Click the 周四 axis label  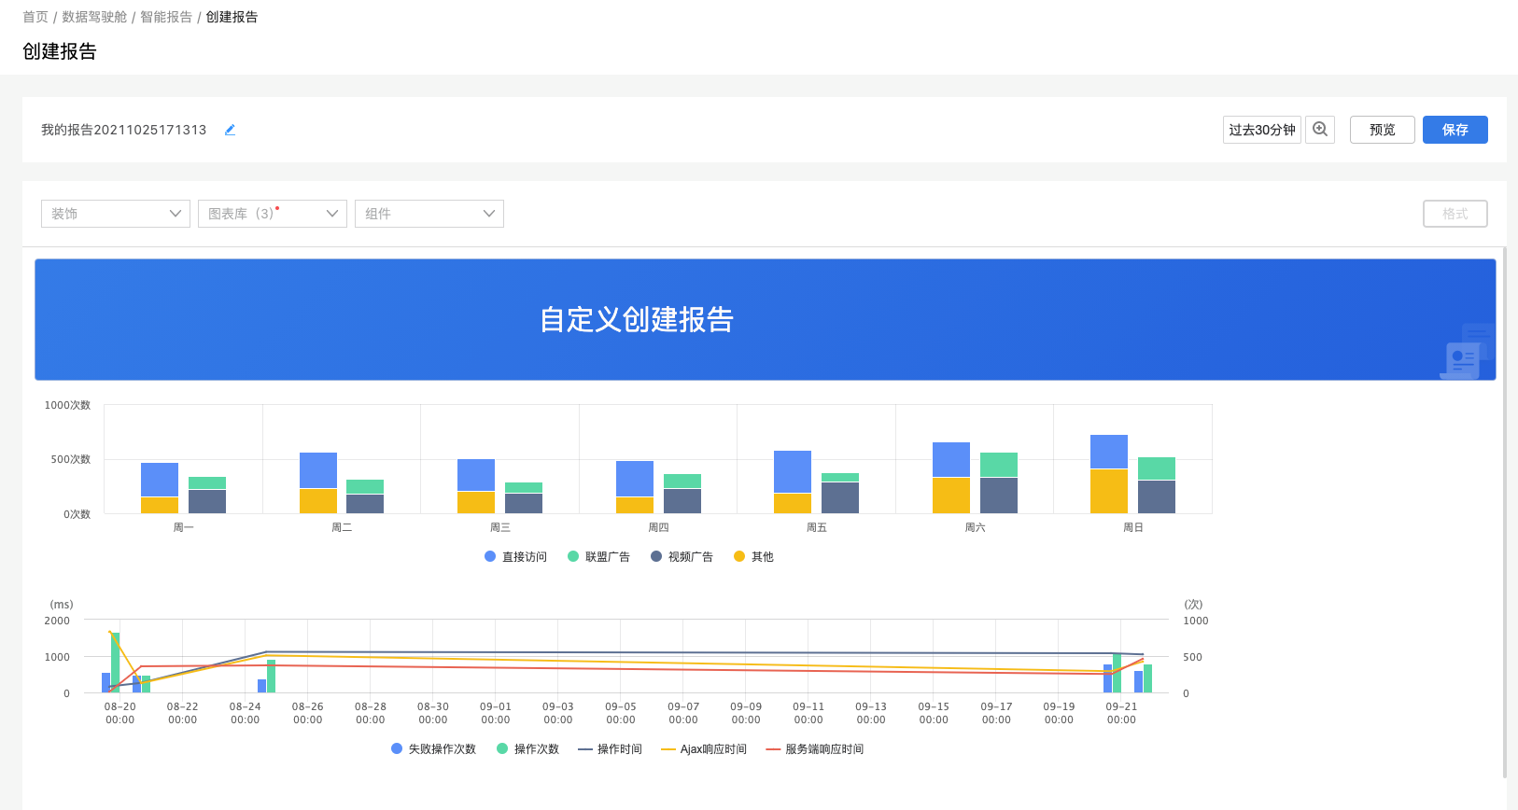(x=658, y=527)
